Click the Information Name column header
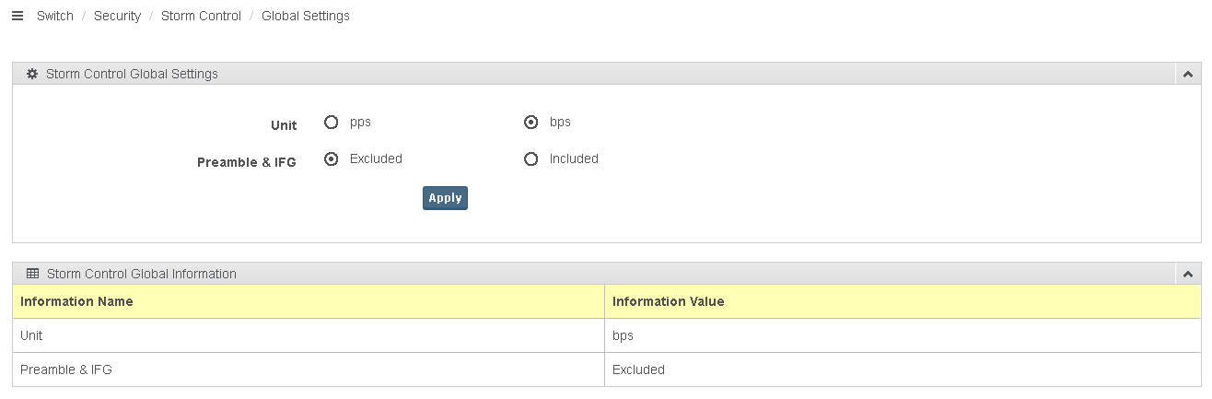 click(x=76, y=301)
